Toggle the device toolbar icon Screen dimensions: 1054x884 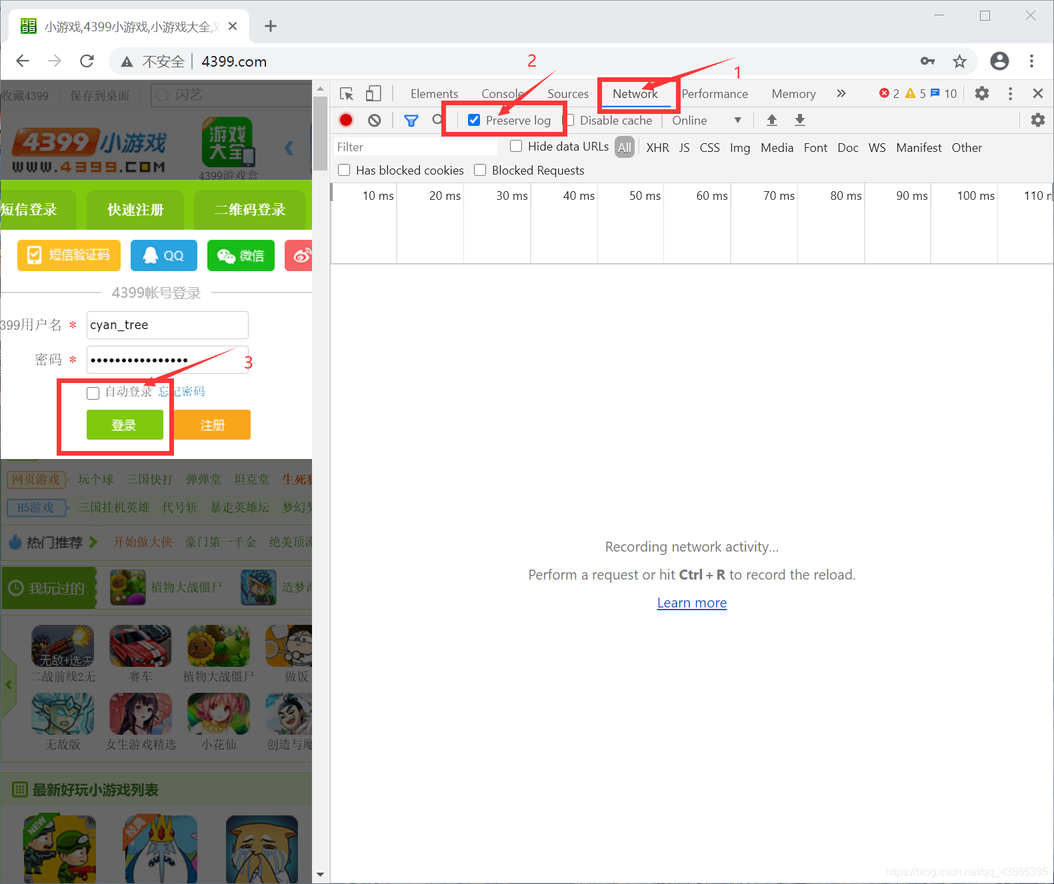pyautogui.click(x=373, y=93)
